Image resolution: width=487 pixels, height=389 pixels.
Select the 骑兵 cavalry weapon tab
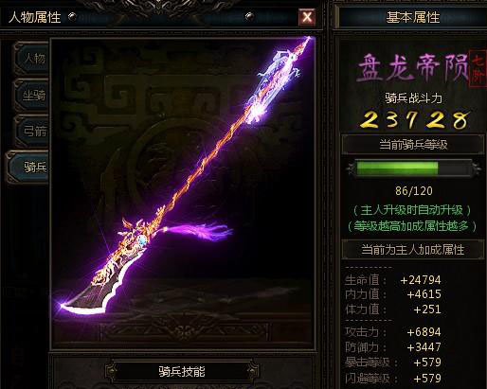point(29,167)
